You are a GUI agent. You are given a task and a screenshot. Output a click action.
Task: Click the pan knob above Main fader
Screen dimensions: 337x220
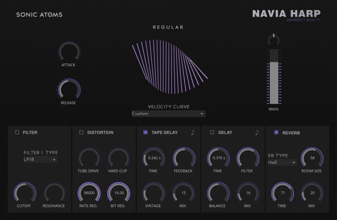pos(274,40)
